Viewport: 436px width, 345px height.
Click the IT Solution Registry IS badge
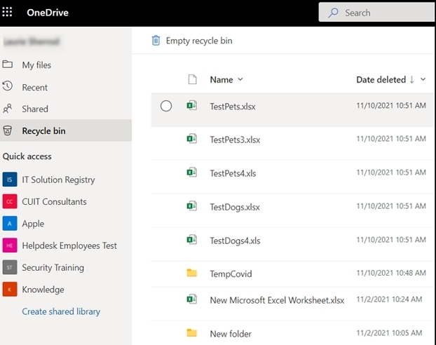click(10, 180)
